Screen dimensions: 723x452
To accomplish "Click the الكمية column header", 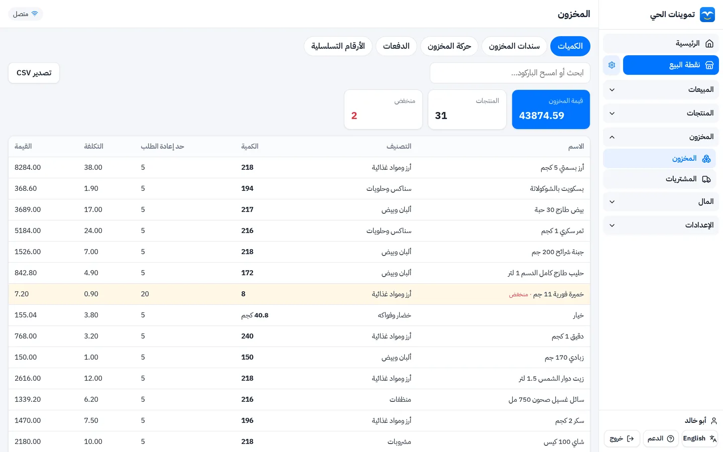I will pos(250,147).
